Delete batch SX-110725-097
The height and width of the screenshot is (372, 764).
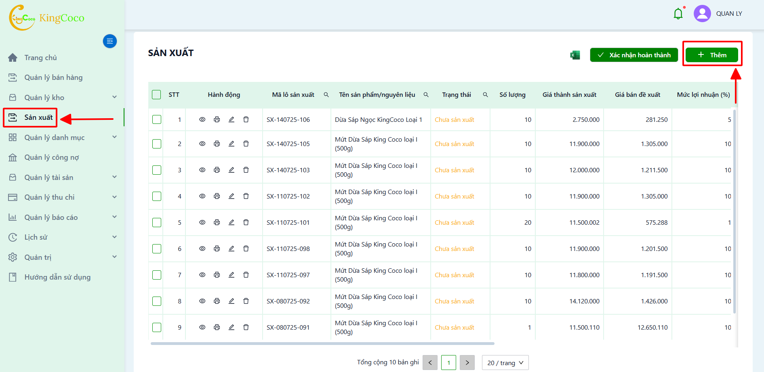tap(246, 275)
